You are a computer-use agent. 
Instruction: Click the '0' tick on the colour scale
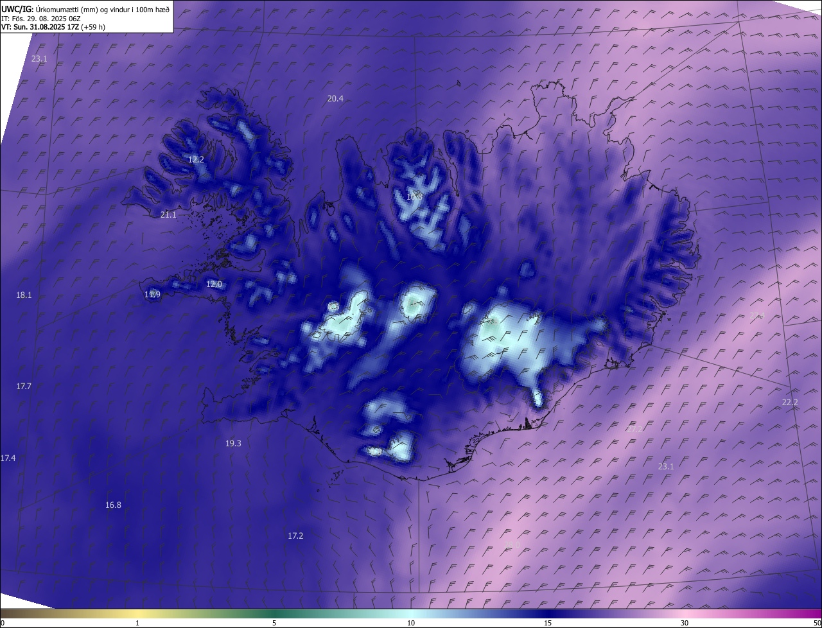pyautogui.click(x=2, y=623)
